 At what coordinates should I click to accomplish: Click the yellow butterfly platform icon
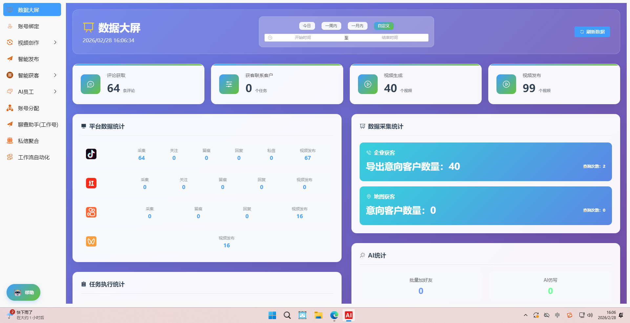(x=91, y=241)
